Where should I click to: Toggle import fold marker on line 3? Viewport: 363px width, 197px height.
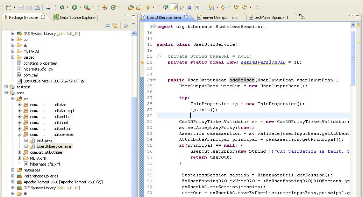click(154, 26)
